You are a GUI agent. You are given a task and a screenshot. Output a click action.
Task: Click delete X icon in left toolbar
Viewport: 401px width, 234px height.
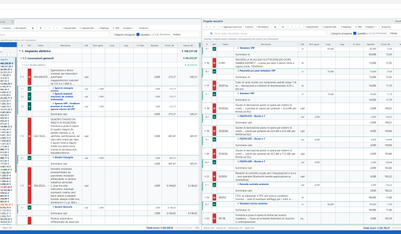(x=41, y=28)
